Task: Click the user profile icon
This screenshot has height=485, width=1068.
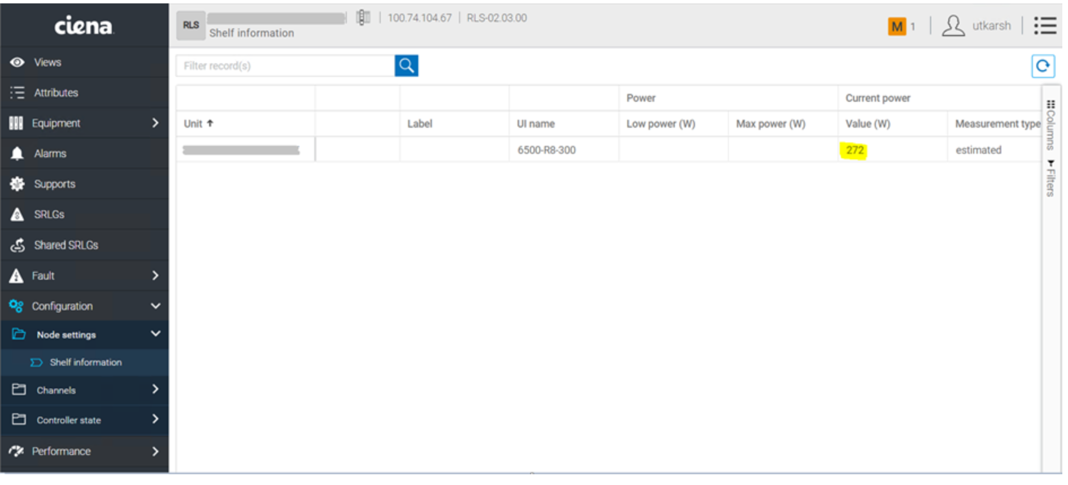Action: (953, 25)
